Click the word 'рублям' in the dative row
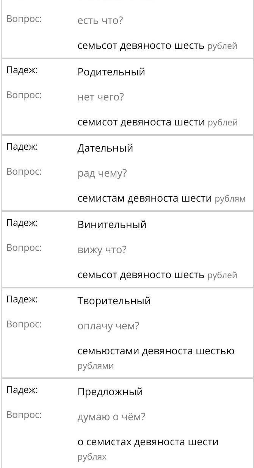 pos(230,199)
